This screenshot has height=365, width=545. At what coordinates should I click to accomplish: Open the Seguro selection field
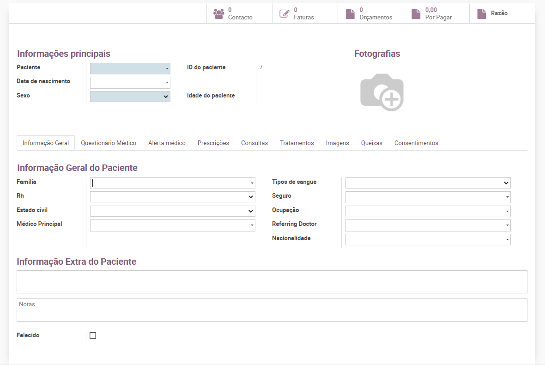coord(428,197)
